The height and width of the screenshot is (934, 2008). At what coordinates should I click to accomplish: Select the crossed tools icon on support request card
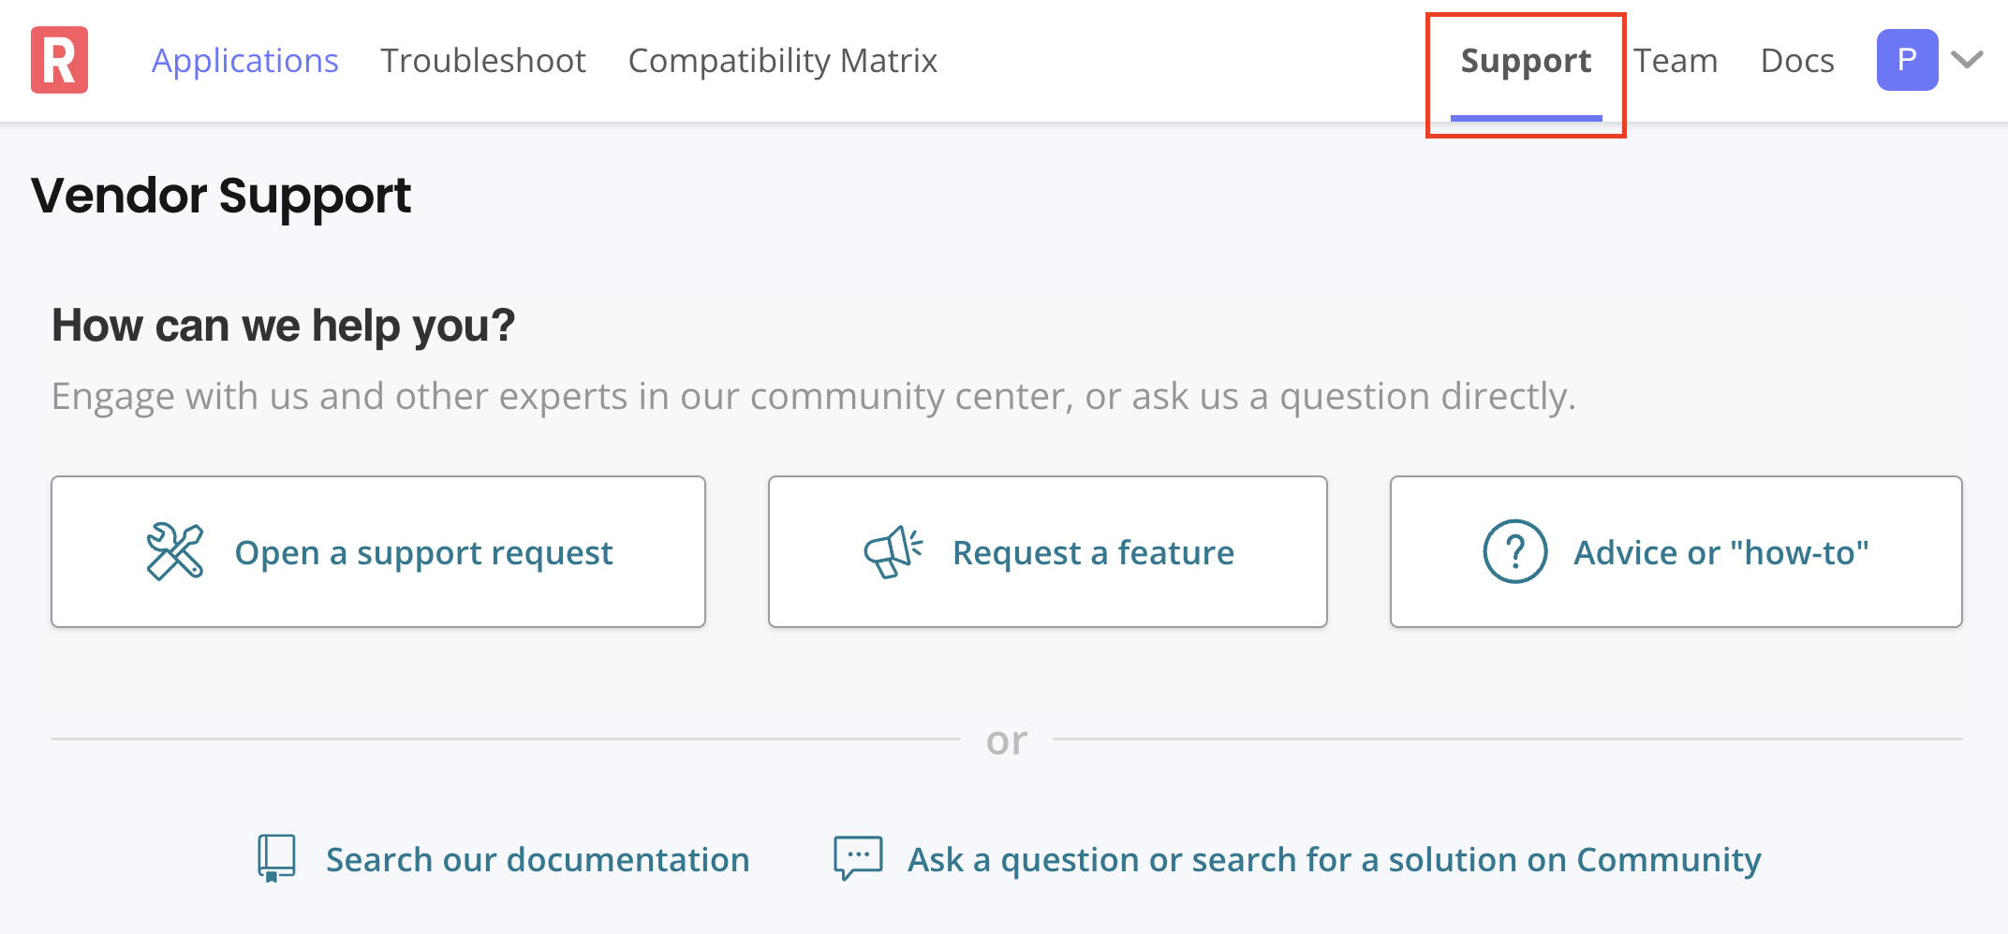[174, 551]
